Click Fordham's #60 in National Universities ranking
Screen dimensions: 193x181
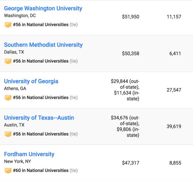(x=41, y=171)
